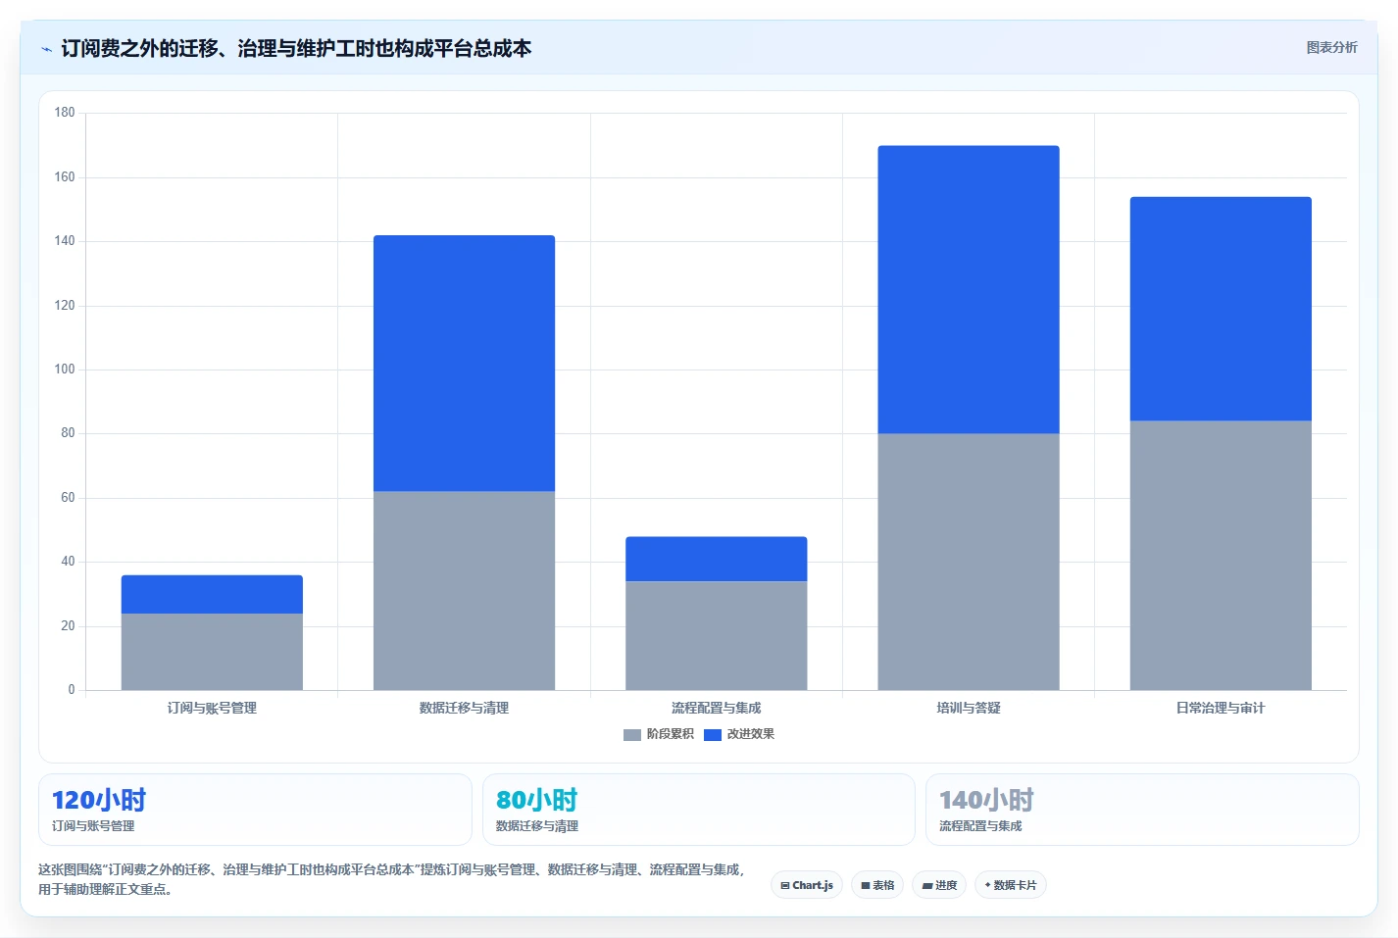1398x938 pixels.
Task: Click the gray bar segment for 订阅与账号管理
Action: pos(212,652)
